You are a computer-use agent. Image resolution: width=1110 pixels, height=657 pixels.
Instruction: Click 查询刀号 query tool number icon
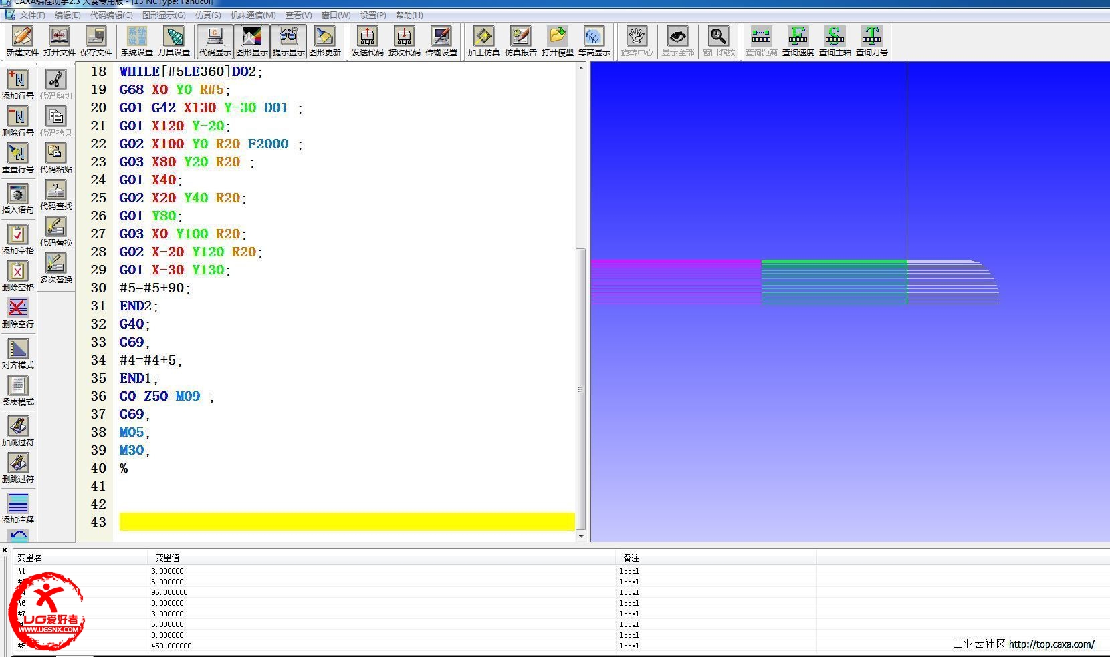pyautogui.click(x=871, y=41)
